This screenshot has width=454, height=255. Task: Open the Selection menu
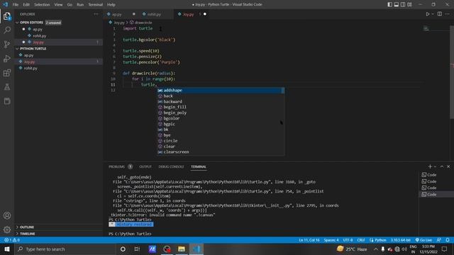(42, 4)
